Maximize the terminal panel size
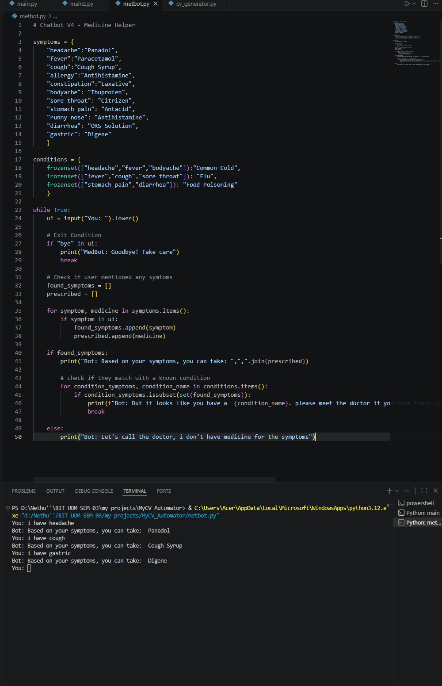Screen dimensions: 442x686 tap(424, 491)
